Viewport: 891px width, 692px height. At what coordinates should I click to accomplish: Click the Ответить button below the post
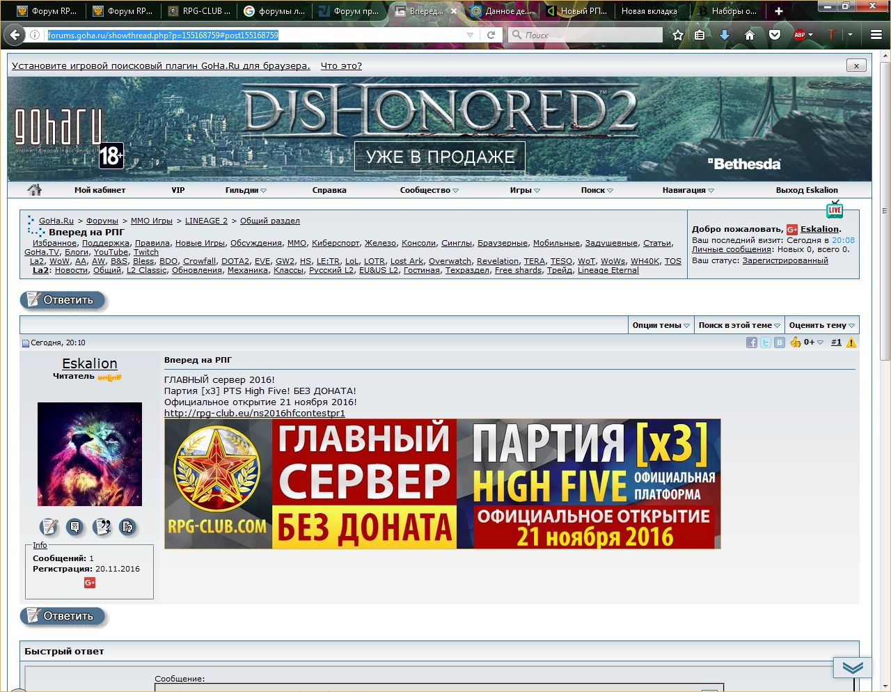[63, 616]
